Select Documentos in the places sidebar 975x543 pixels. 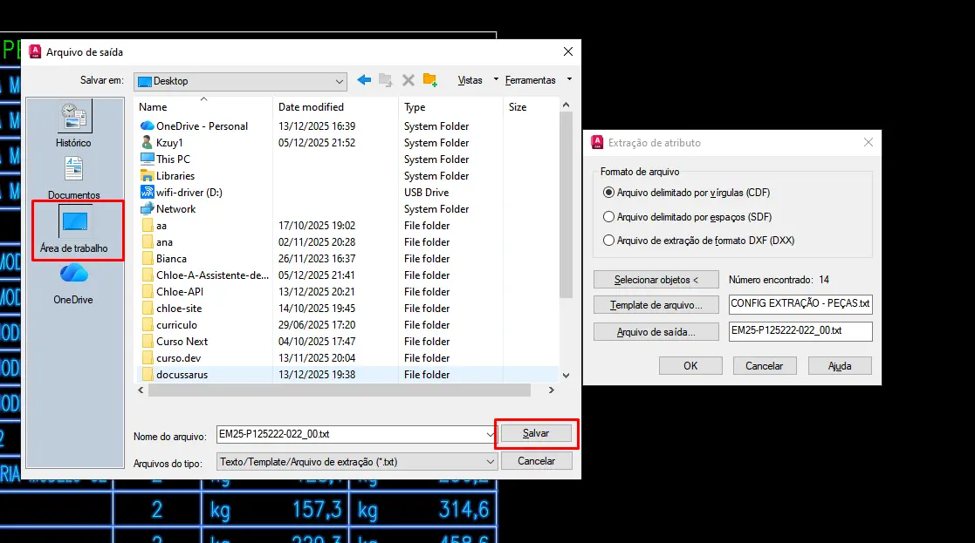point(73,177)
